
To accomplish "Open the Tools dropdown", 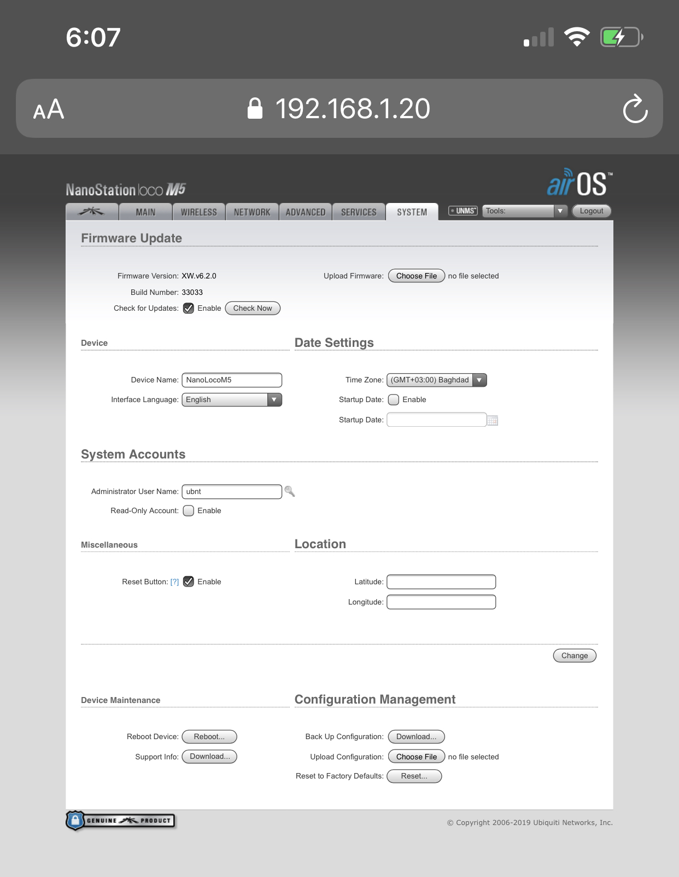I will (525, 211).
